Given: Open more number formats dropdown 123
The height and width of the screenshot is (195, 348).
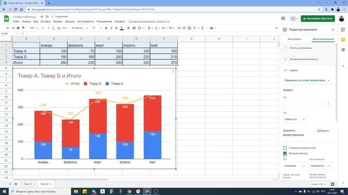Looking at the screenshot, I should coord(64,28).
